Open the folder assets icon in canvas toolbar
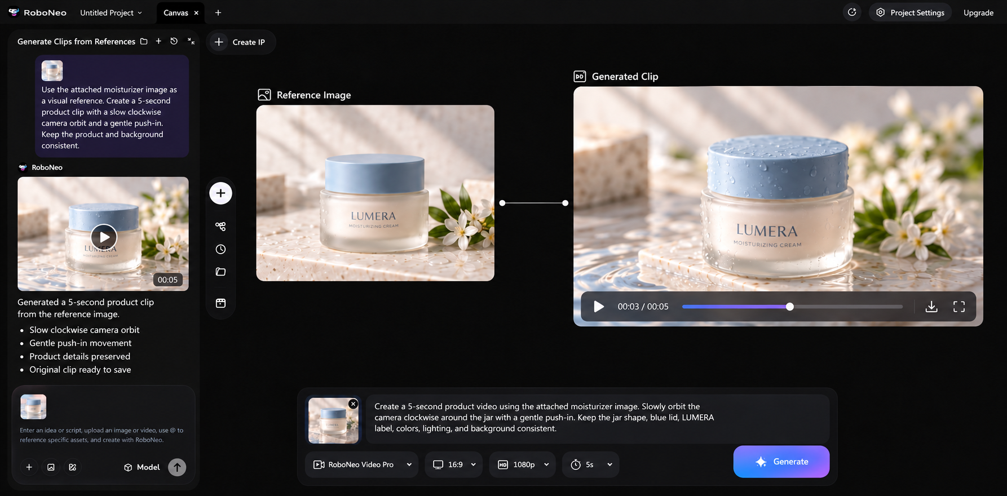This screenshot has height=496, width=1007. coord(220,272)
